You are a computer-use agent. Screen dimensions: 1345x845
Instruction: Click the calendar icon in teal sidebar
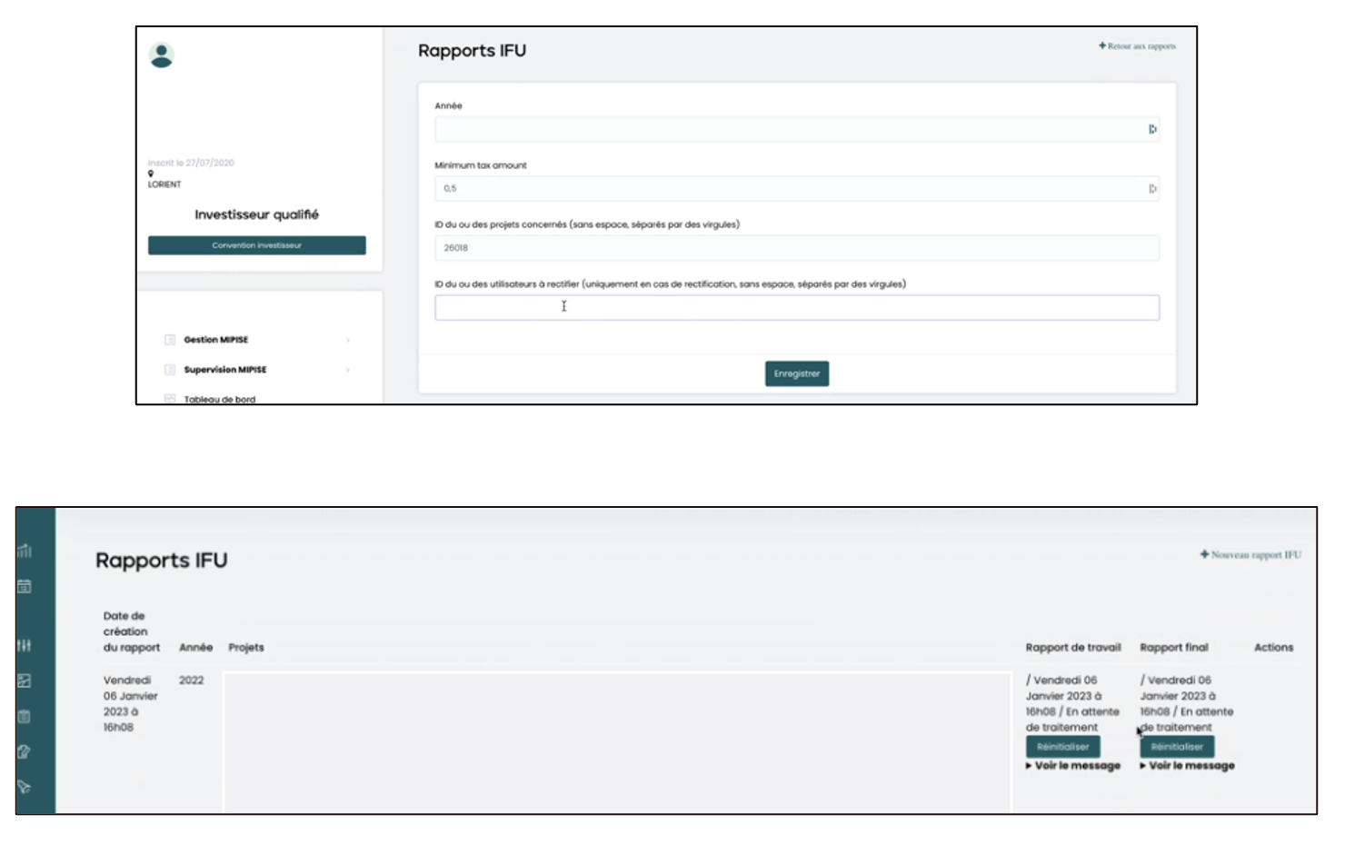tap(25, 587)
